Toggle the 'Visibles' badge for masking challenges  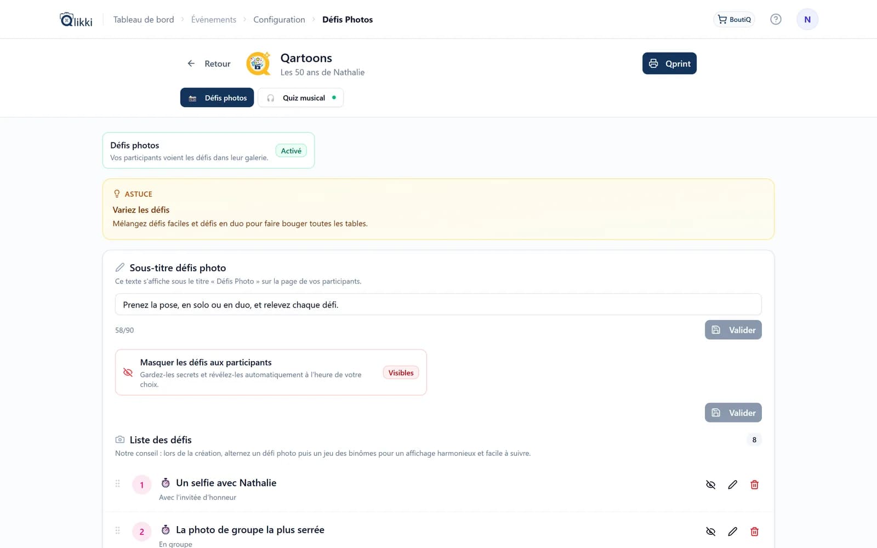(401, 373)
